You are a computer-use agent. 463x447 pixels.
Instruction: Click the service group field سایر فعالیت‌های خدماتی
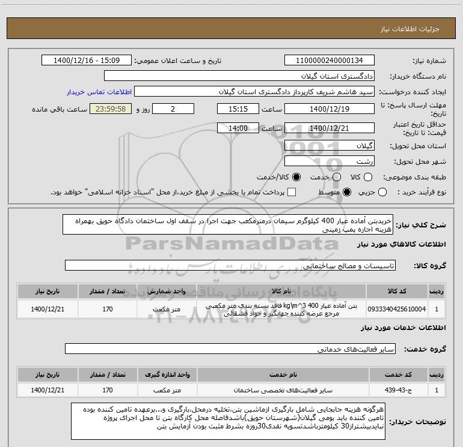click(x=230, y=349)
